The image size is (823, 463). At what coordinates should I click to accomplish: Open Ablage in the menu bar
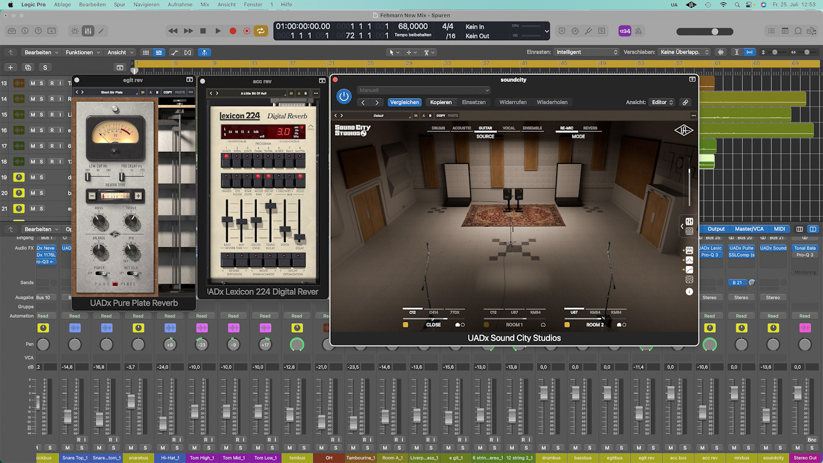tap(62, 4)
